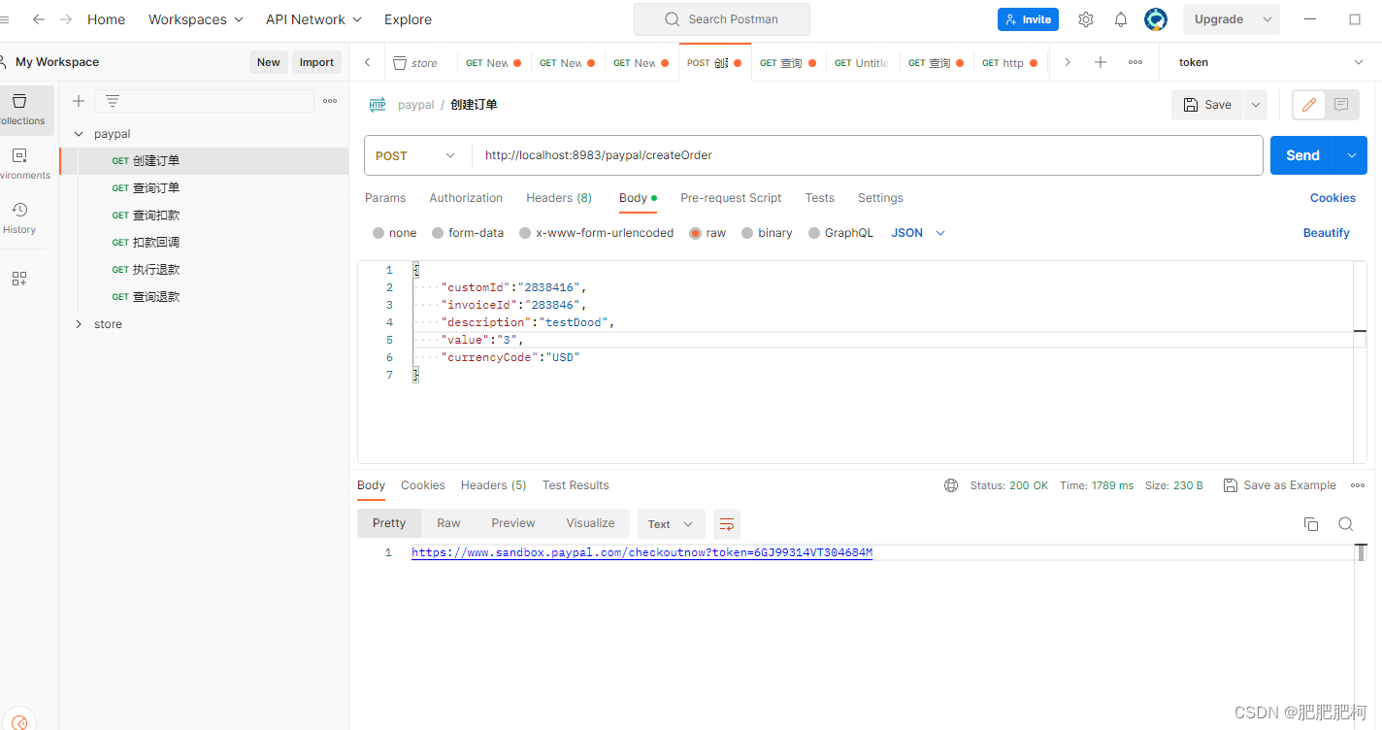1382x730 pixels.
Task: Select the GraphQL body option
Action: click(x=840, y=233)
